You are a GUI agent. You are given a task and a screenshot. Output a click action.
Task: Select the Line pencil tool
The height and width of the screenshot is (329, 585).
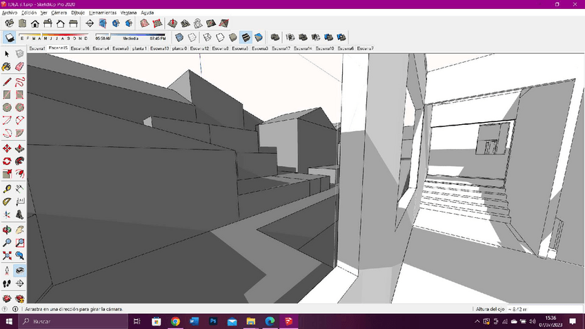pos(7,81)
